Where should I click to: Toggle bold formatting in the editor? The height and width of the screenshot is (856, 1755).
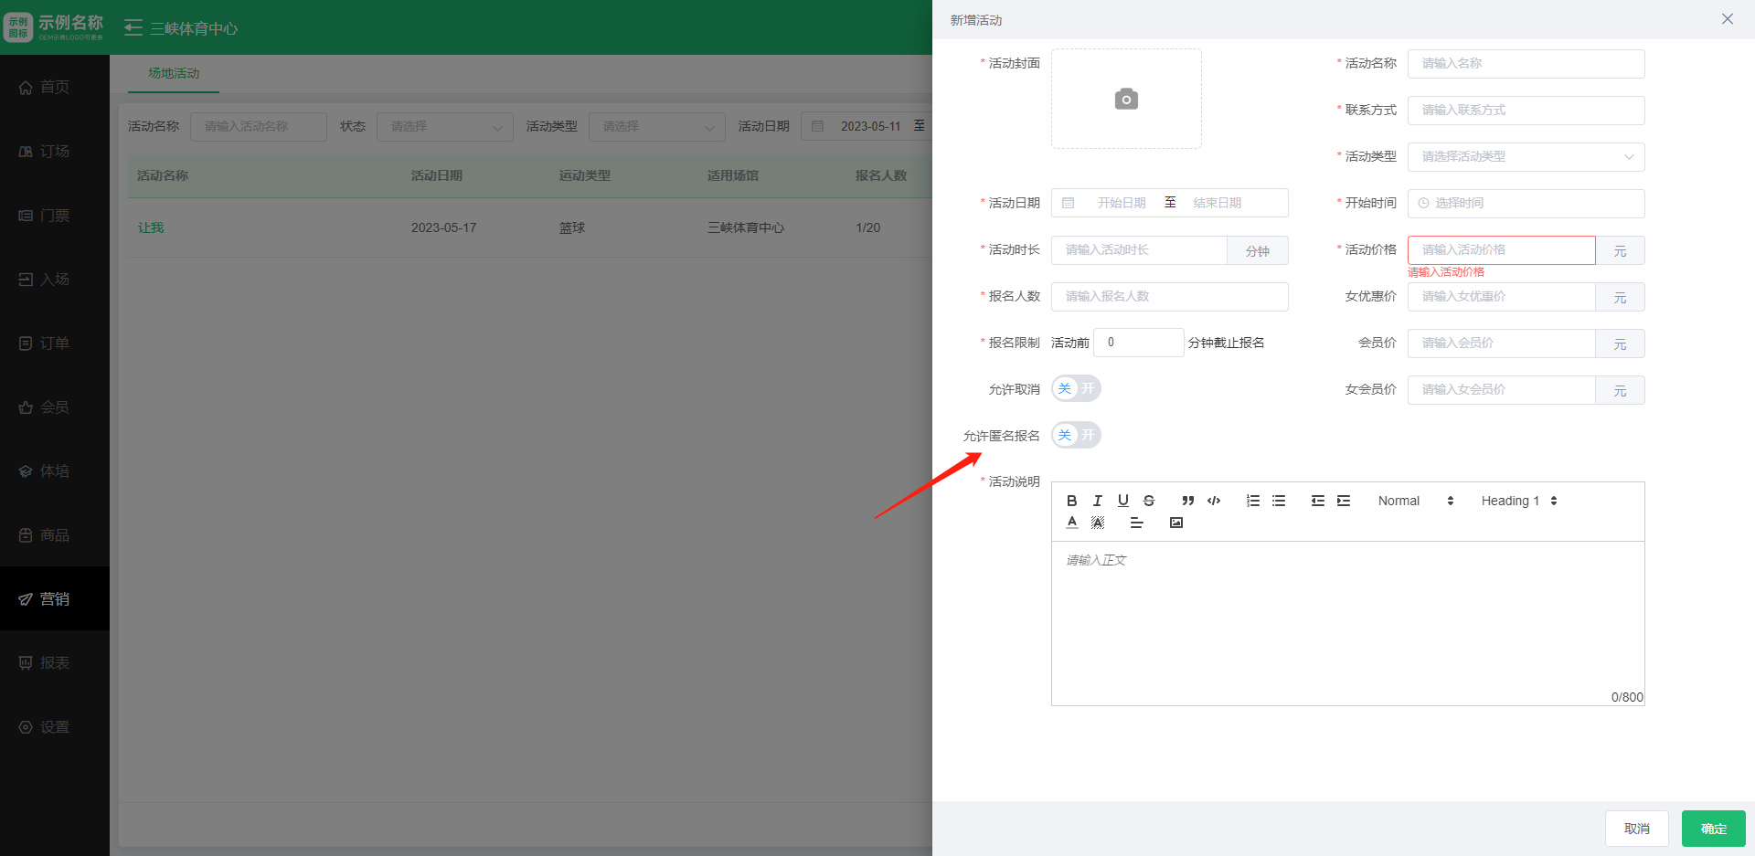[x=1071, y=501]
